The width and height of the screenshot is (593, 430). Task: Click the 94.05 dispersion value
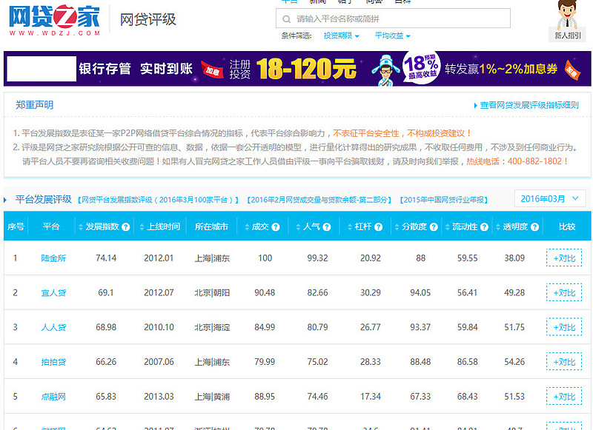pyautogui.click(x=420, y=293)
